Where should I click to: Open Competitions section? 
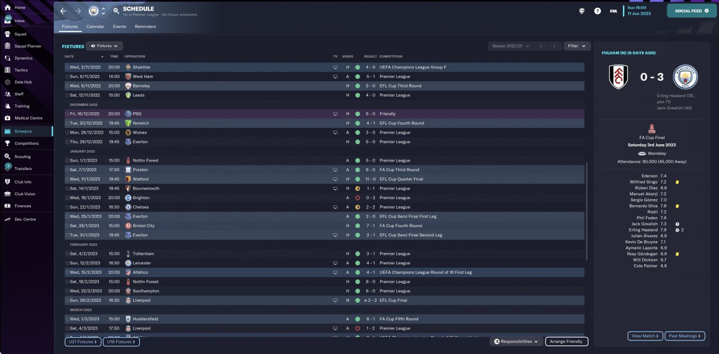[x=26, y=143]
